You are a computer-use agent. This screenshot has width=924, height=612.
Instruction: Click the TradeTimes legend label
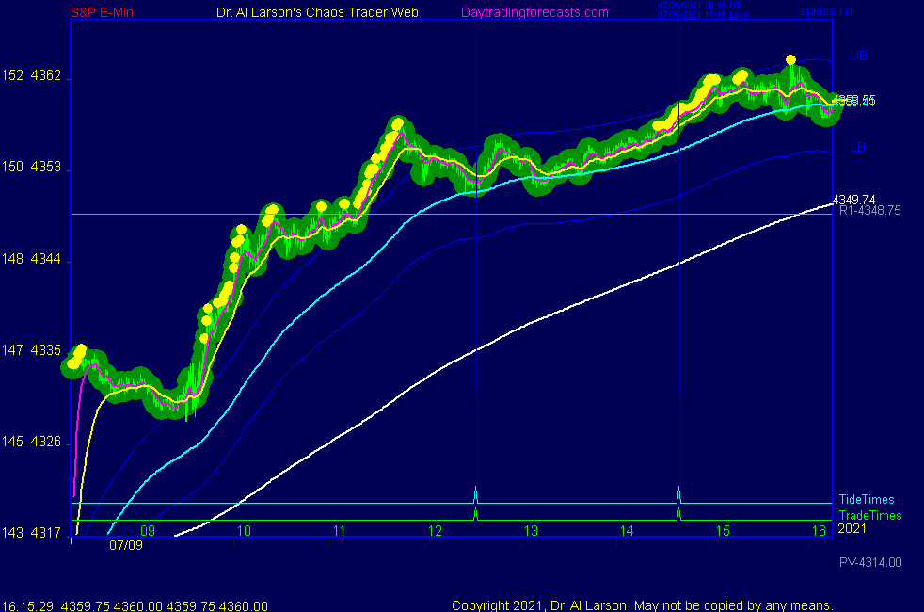[x=870, y=515]
